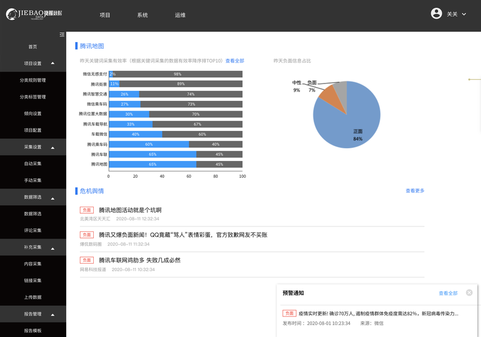481x337 pixels.
Task: Click the 腾讯乘车码 60% blue bar
Action: point(149,144)
